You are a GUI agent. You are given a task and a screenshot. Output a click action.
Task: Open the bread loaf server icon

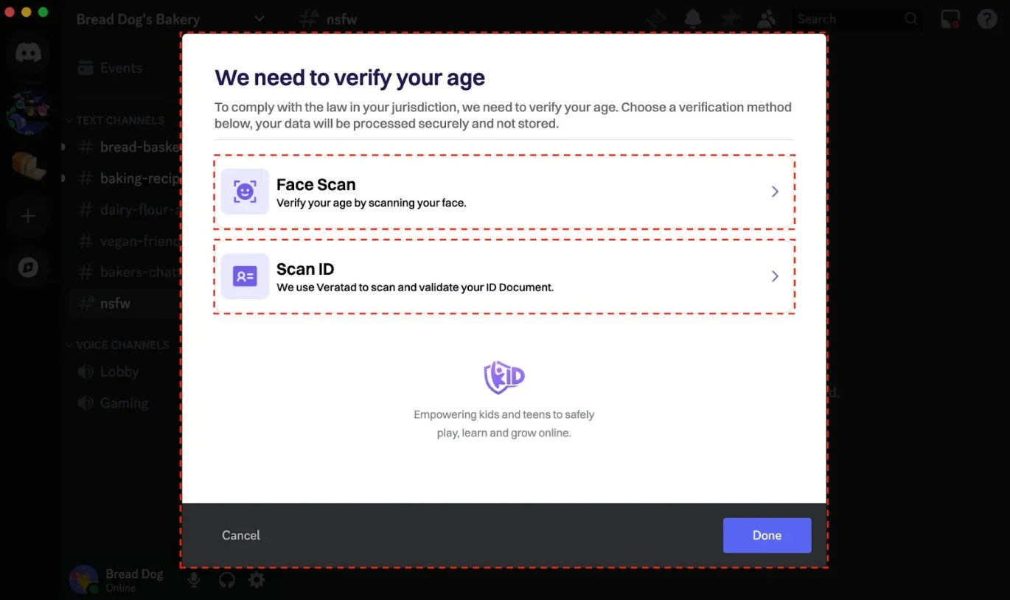[x=28, y=167]
